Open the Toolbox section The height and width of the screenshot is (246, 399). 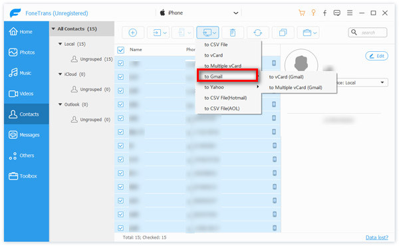click(26, 176)
